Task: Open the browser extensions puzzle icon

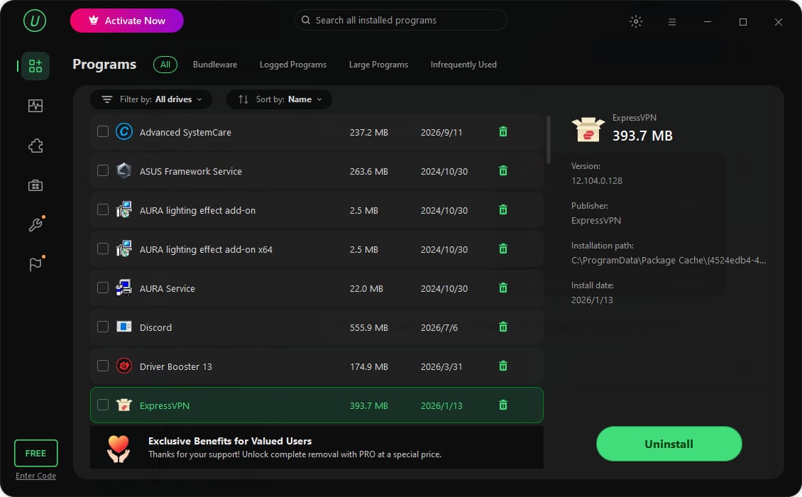Action: (35, 146)
